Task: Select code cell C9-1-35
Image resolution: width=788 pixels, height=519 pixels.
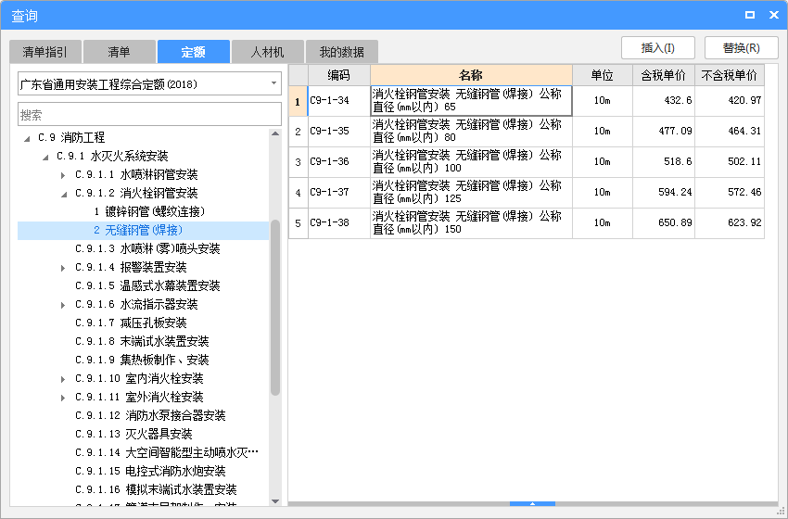Action: click(x=339, y=131)
